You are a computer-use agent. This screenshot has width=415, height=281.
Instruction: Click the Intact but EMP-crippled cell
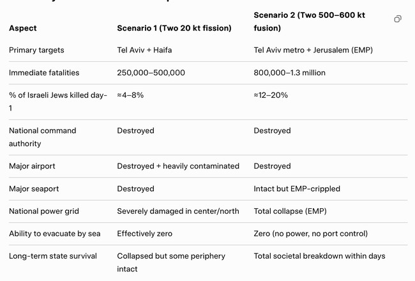(297, 189)
